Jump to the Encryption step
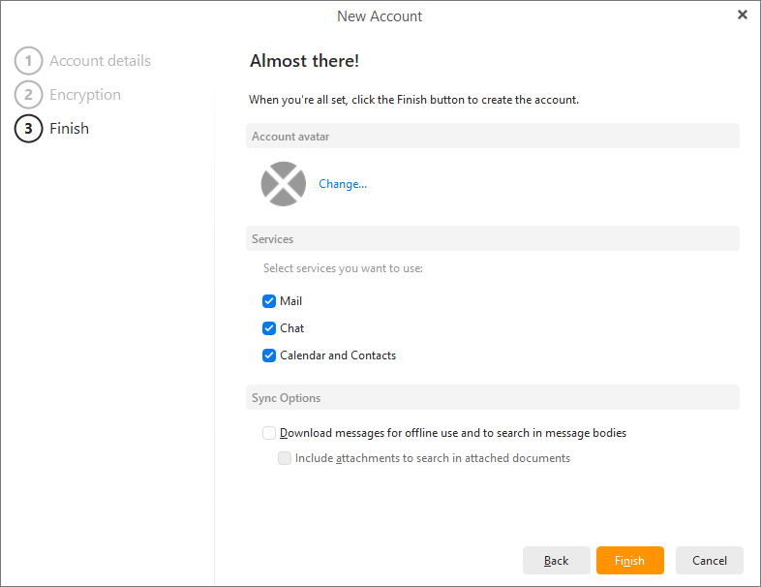The width and height of the screenshot is (761, 587). click(x=85, y=95)
